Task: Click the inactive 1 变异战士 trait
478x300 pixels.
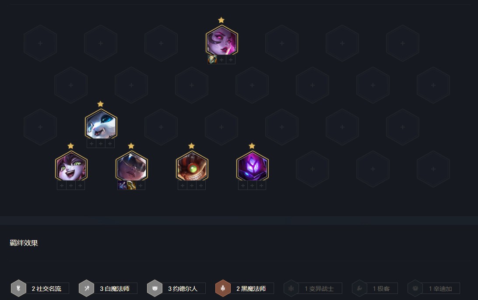Action: [313, 288]
